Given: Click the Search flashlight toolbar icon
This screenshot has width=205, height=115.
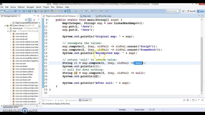Looking at the screenshot, I should pos(59,11).
